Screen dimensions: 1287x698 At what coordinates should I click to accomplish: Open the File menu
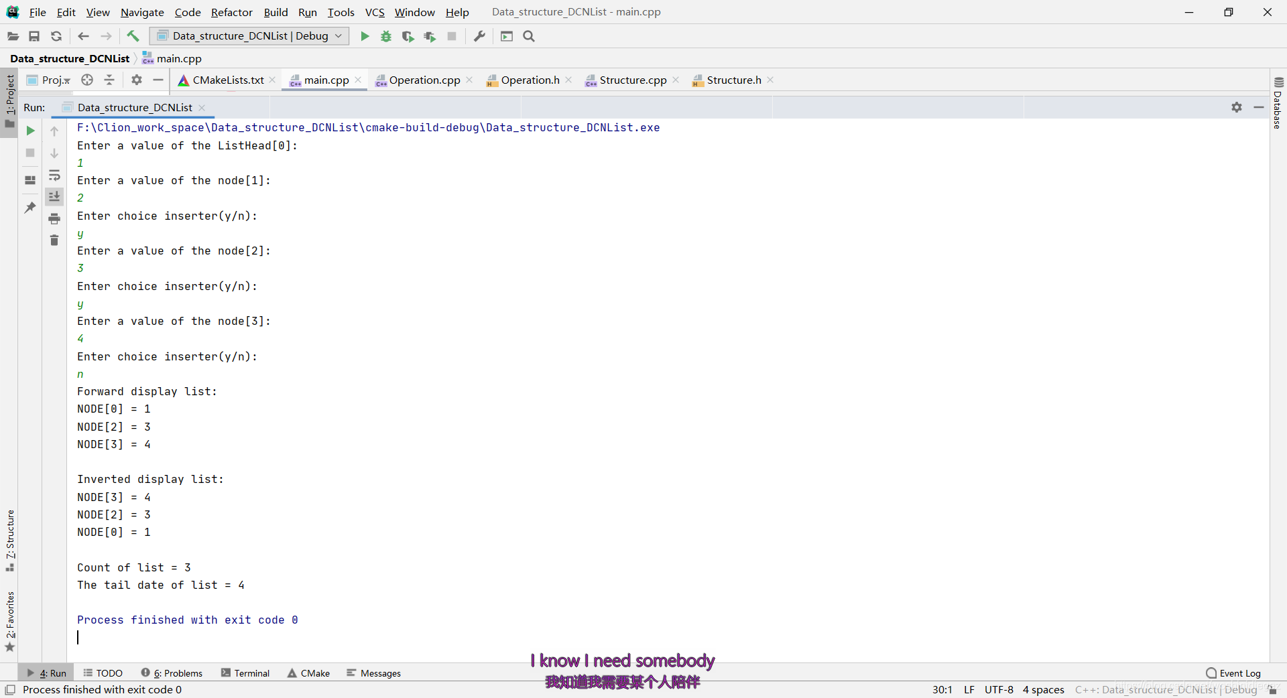(x=38, y=12)
